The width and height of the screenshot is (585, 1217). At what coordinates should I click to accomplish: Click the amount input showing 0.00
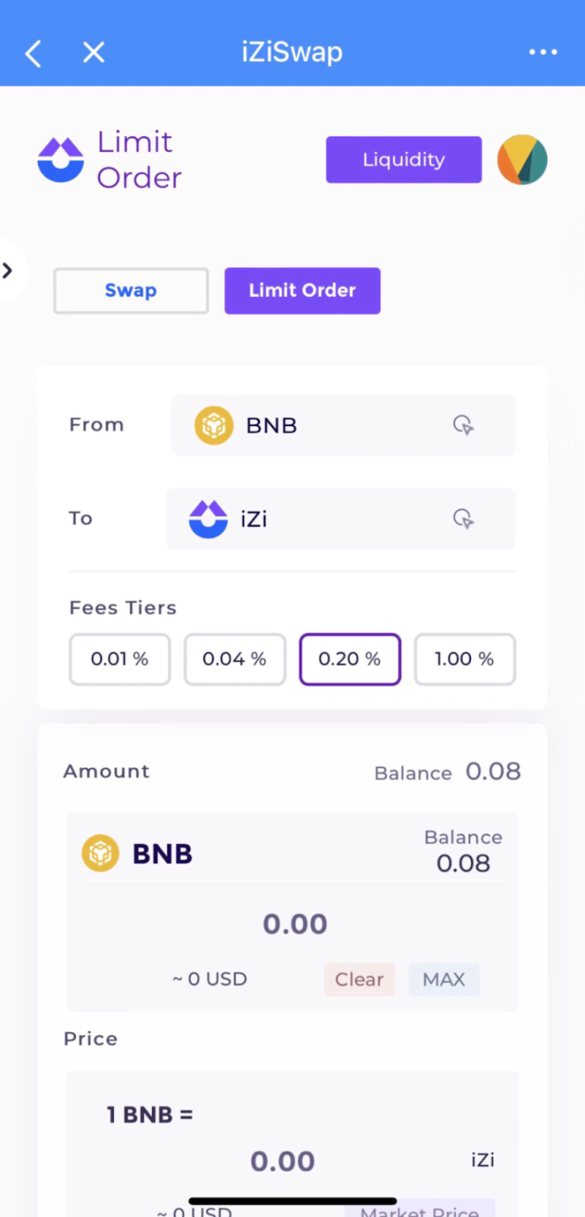coord(294,924)
